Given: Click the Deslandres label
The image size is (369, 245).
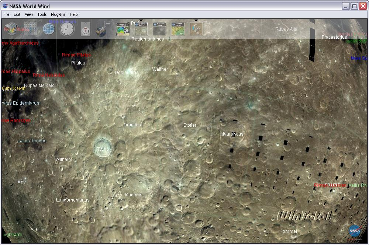Looking at the screenshot, I should (127, 72).
